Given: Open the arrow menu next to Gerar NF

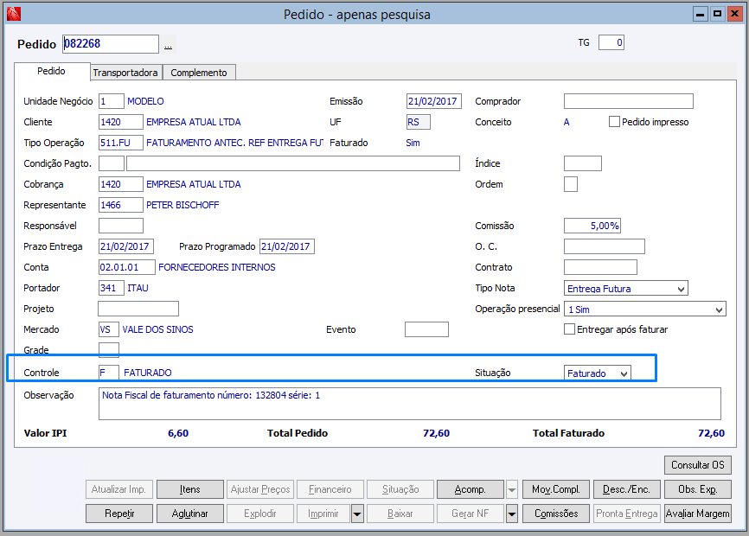Looking at the screenshot, I should click(512, 514).
